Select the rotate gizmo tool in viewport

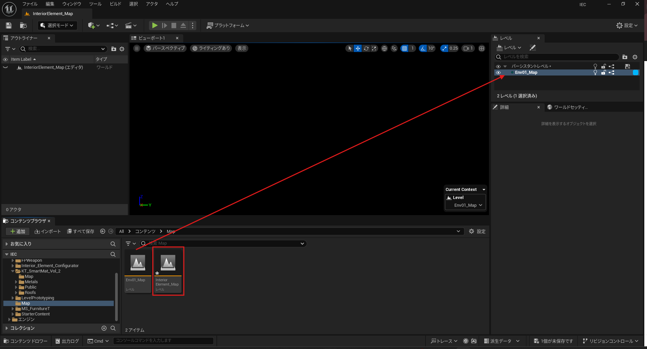[x=366, y=48]
